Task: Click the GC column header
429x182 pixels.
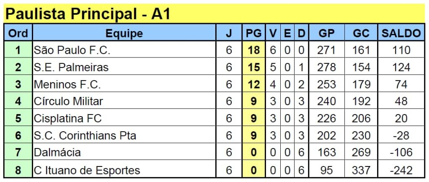Action: tap(361, 34)
